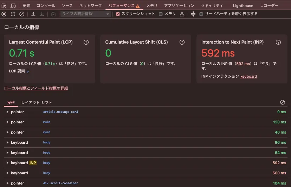Open the ライブの統計情報 dropdown
291x187 pixels.
[85, 14]
